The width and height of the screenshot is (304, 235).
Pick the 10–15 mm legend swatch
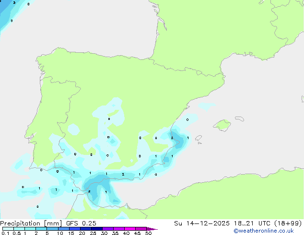[x=63, y=229]
